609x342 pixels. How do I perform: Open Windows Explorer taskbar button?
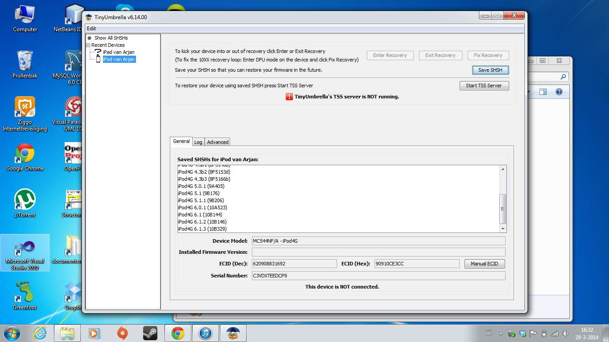coord(67,333)
